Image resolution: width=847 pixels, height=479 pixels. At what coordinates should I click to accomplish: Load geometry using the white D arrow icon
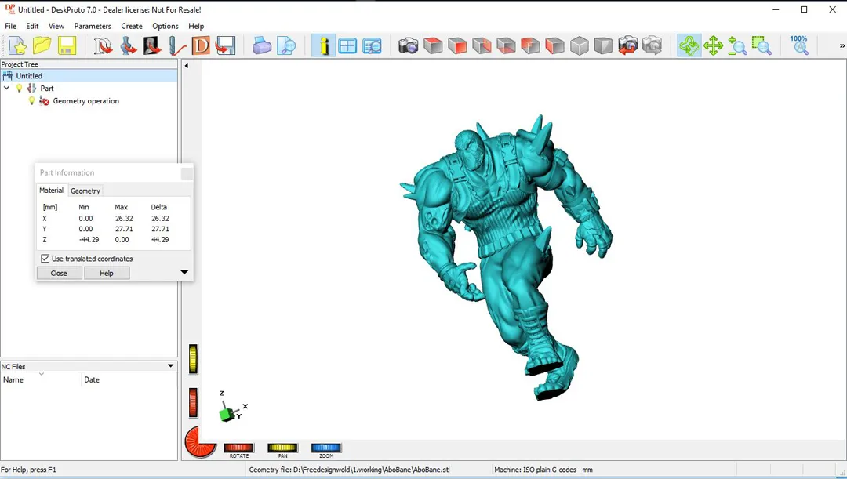(103, 46)
